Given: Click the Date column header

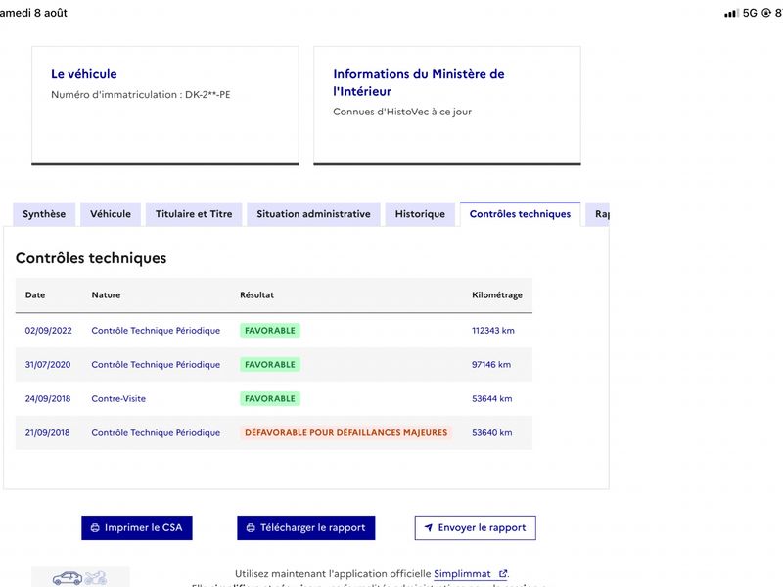Looking at the screenshot, I should pos(35,295).
